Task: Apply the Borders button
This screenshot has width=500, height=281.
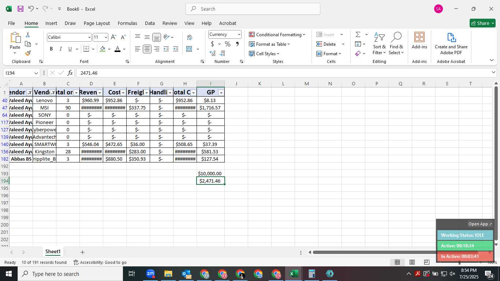Action: tap(86, 49)
